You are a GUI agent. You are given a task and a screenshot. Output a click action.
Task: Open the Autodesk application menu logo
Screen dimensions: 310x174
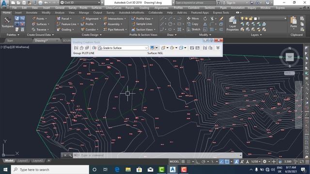tap(4, 4)
